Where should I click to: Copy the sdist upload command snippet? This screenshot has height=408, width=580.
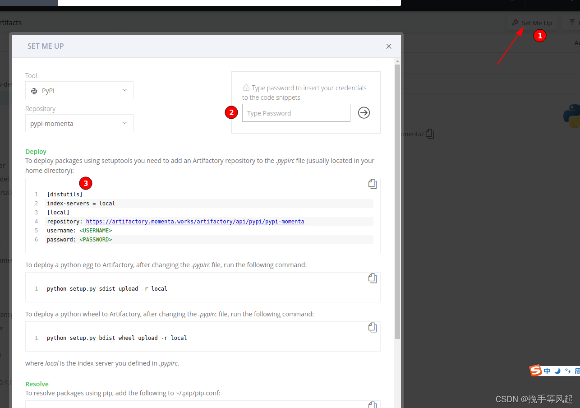tap(373, 278)
